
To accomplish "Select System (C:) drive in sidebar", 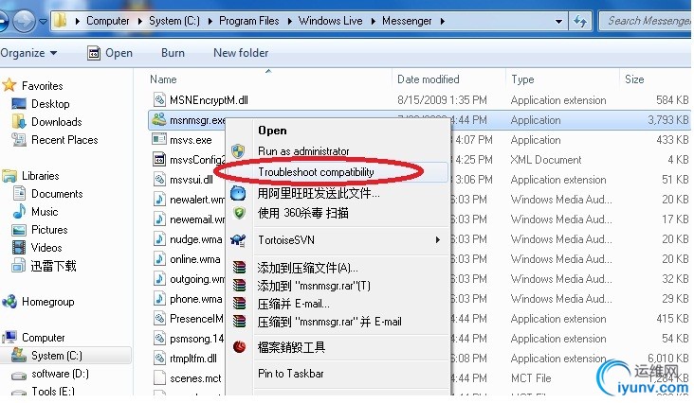I will coord(56,356).
